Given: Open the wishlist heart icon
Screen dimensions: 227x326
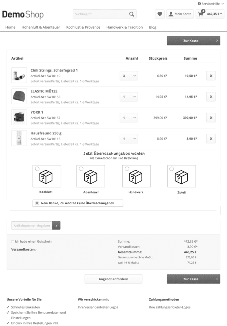Looking at the screenshot, I should (x=160, y=14).
